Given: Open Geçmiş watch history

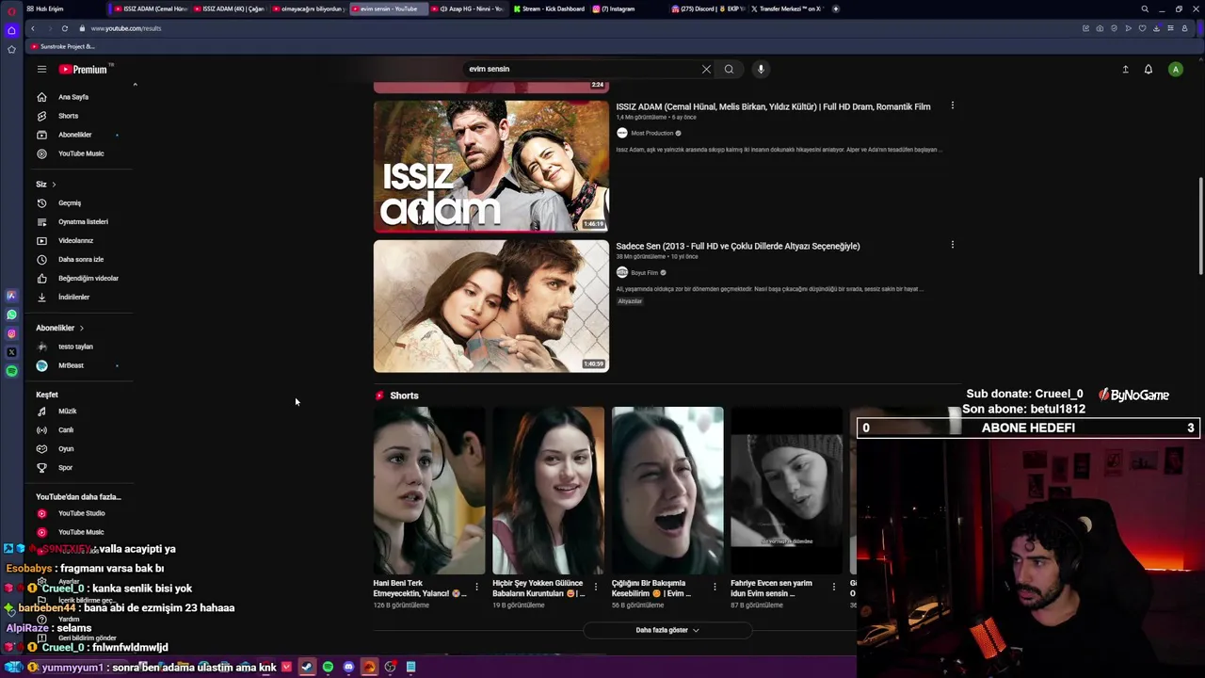Looking at the screenshot, I should pyautogui.click(x=70, y=202).
